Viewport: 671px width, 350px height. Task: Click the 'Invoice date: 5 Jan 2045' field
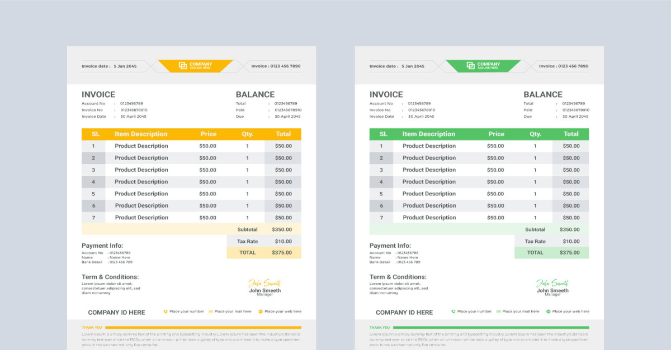click(x=110, y=66)
